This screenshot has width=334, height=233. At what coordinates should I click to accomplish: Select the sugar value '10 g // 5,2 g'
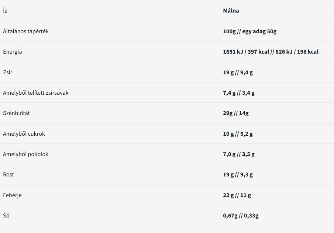click(238, 134)
